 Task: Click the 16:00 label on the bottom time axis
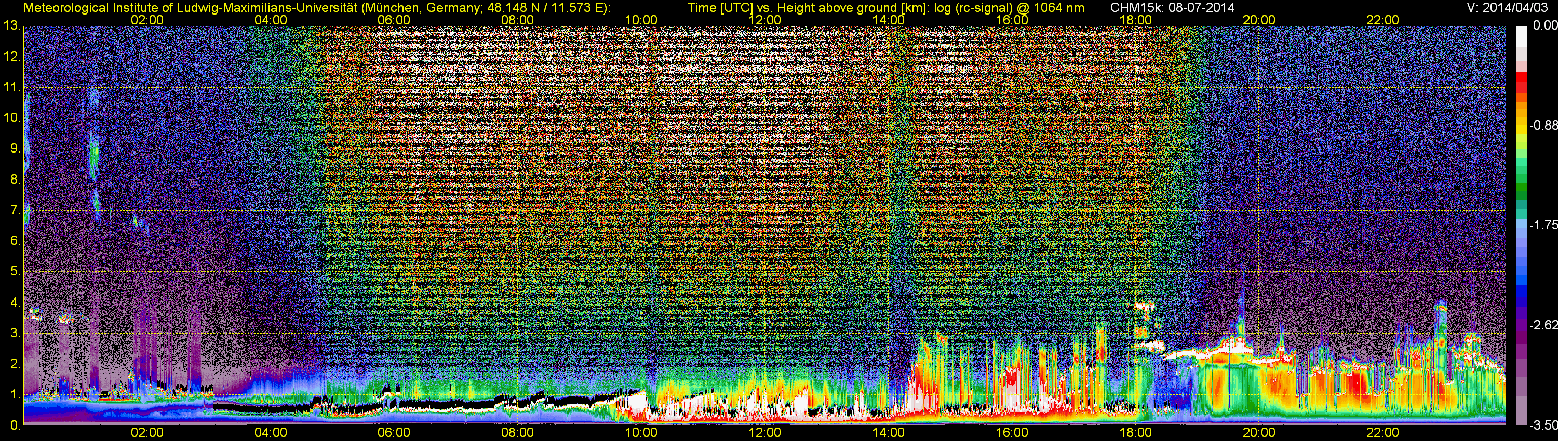pos(1012,433)
